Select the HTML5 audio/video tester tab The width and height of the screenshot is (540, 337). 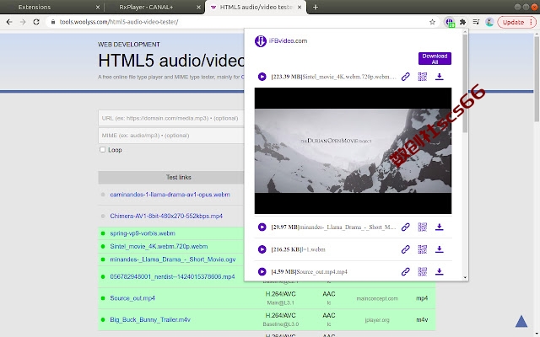point(255,7)
